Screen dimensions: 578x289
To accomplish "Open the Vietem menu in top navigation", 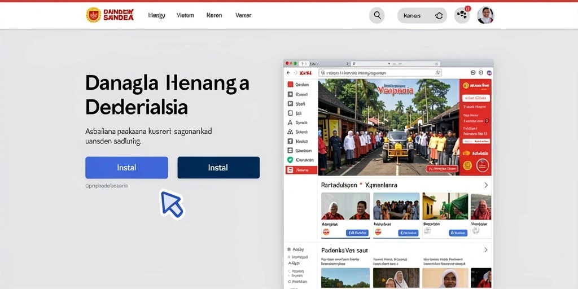I will pos(185,15).
